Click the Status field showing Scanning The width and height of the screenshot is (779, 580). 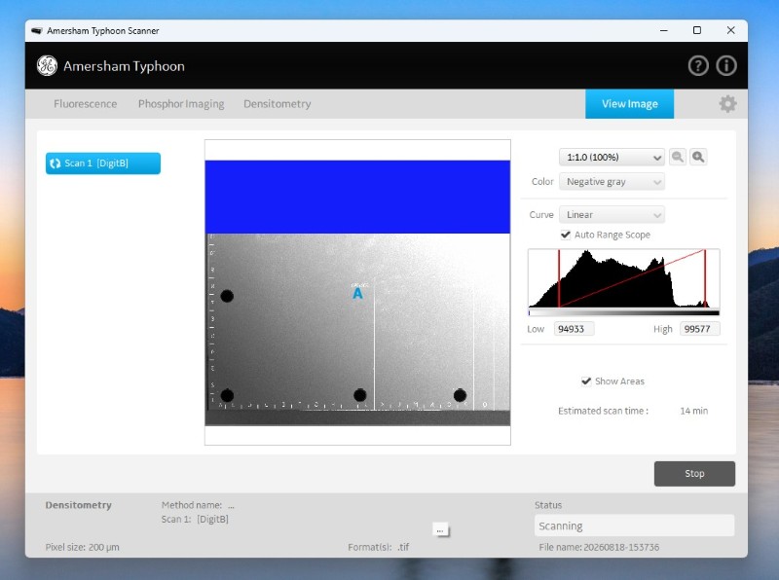pos(634,526)
